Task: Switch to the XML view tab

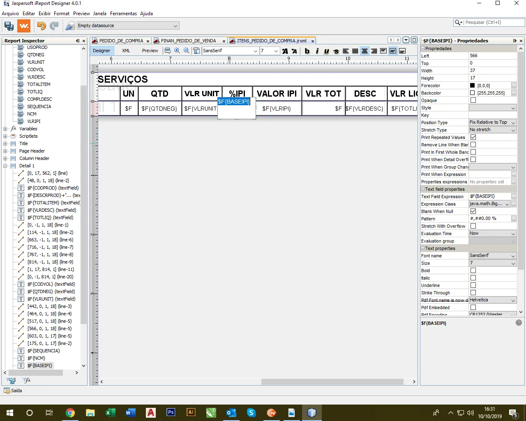Action: pos(126,51)
